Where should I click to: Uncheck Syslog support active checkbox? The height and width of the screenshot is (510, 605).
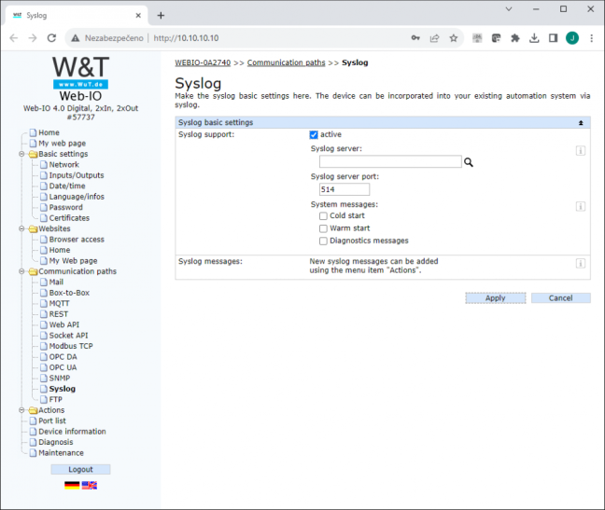point(314,135)
